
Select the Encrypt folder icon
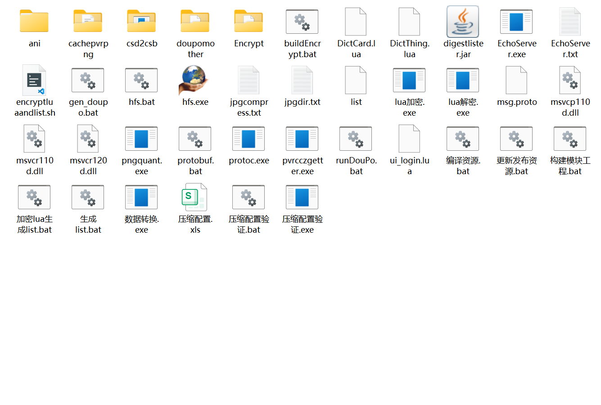pos(249,22)
